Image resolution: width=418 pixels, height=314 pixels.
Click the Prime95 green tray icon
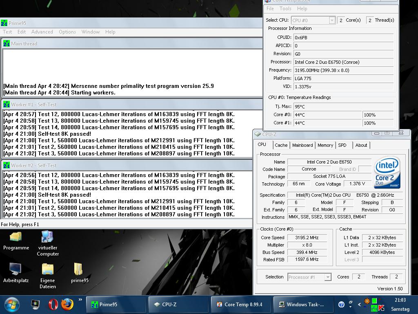click(x=374, y=308)
